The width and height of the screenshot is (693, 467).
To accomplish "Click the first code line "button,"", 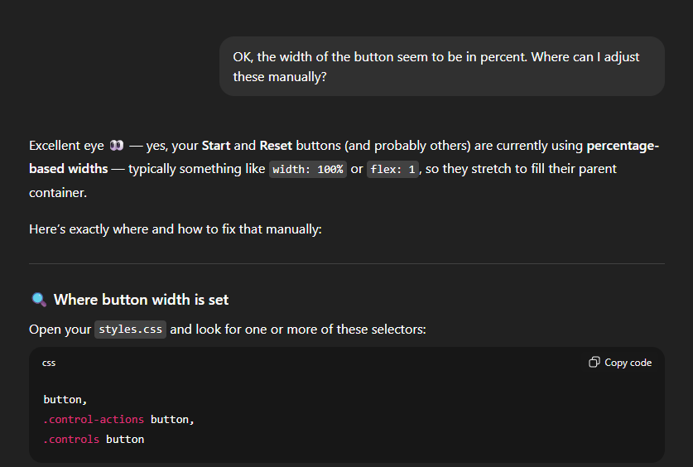I will click(x=65, y=400).
